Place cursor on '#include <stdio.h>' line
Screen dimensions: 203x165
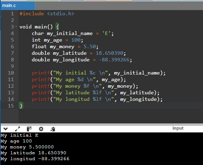pyautogui.click(x=47, y=14)
